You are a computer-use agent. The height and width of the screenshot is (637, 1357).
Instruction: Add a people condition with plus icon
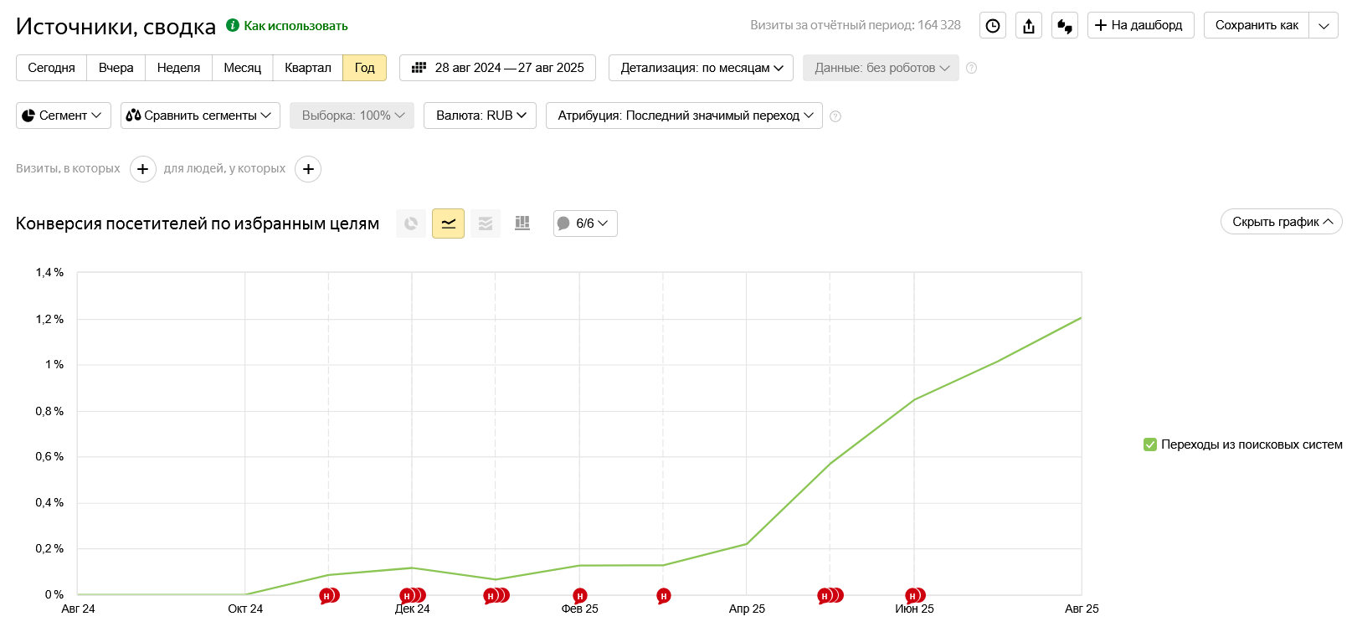(308, 169)
